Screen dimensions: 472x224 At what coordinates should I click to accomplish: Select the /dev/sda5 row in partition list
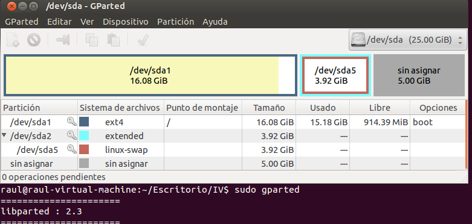(x=233, y=149)
